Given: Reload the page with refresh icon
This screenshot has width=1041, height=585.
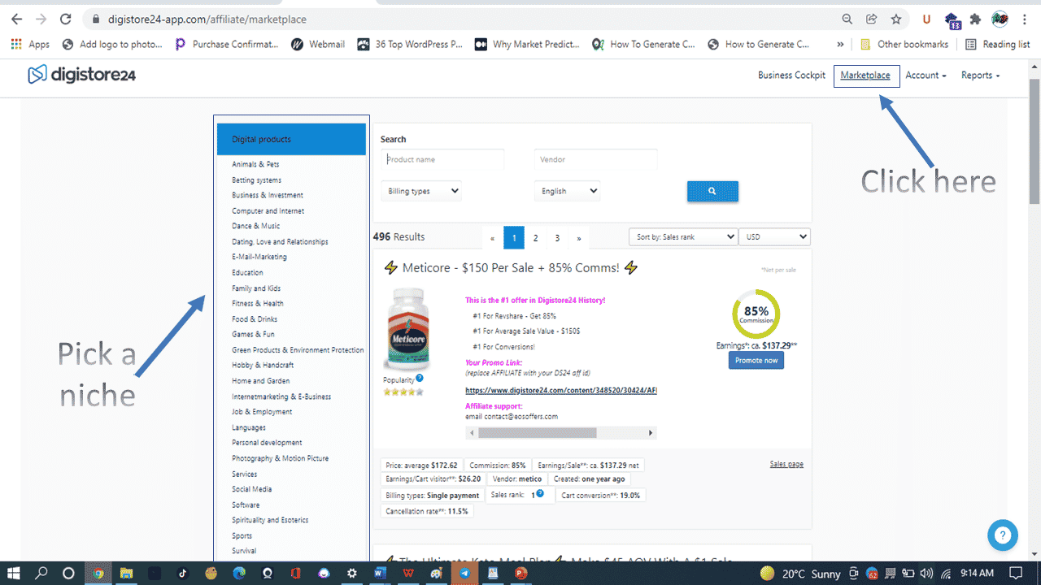Looking at the screenshot, I should [66, 19].
